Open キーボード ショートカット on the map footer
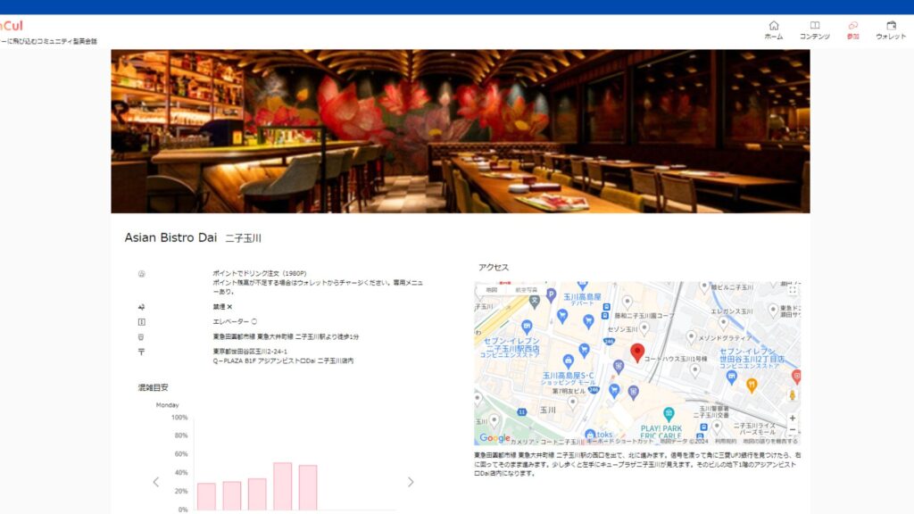 click(618, 442)
